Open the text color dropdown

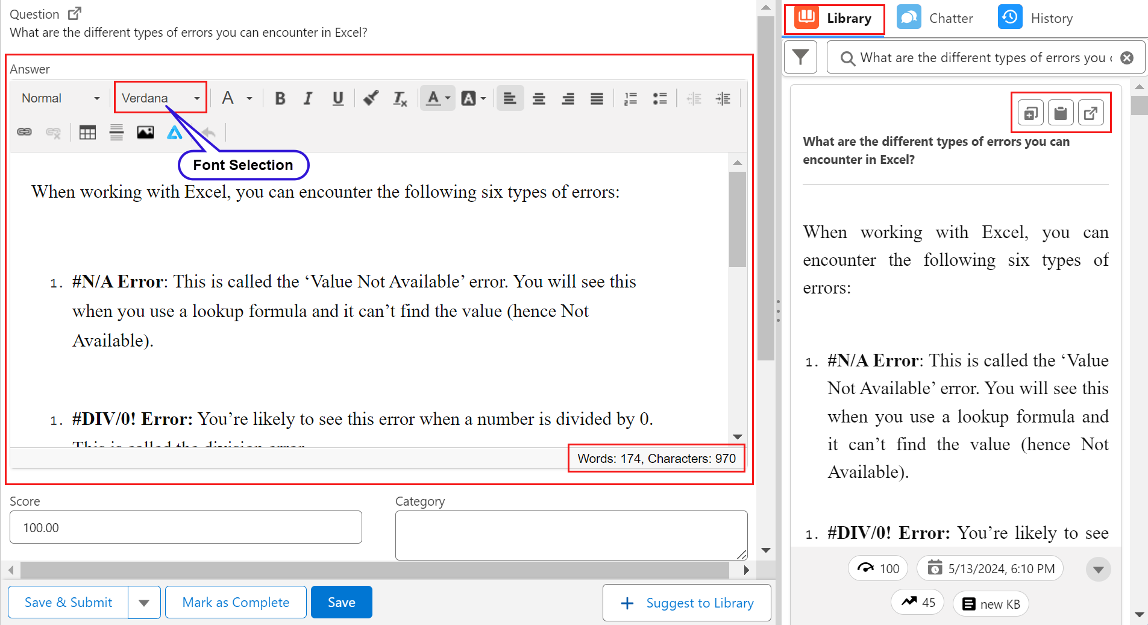438,98
